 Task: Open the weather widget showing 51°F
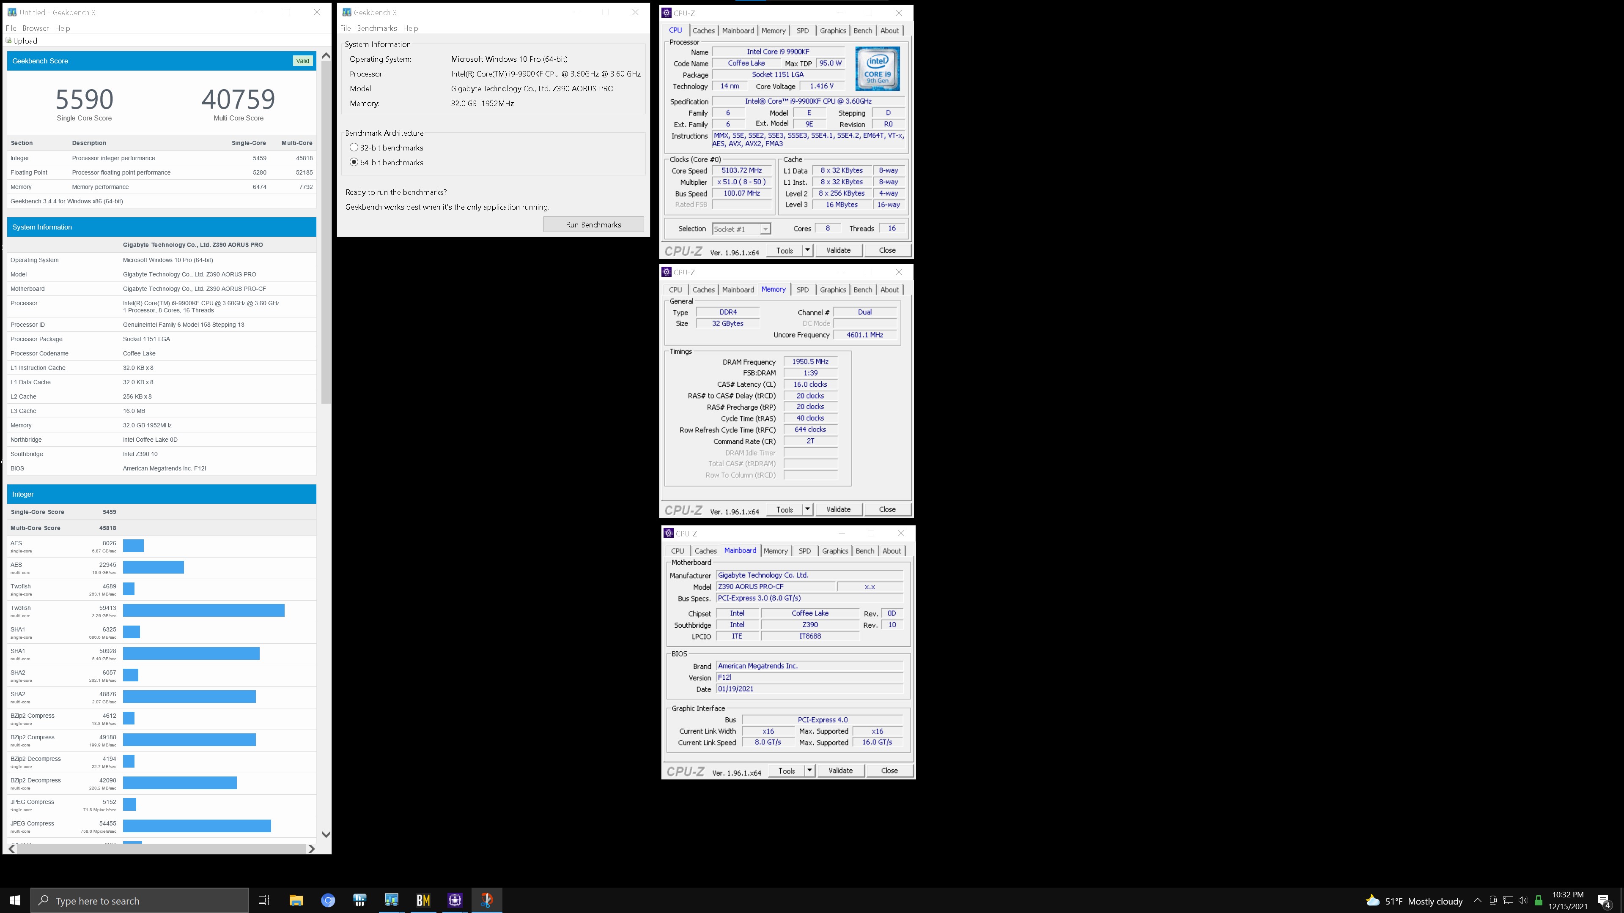(1414, 901)
